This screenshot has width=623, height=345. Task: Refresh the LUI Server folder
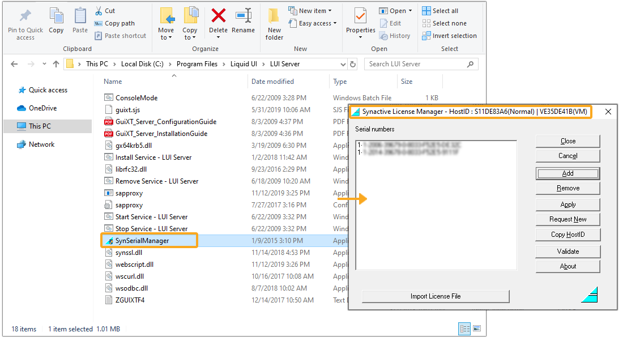(353, 64)
